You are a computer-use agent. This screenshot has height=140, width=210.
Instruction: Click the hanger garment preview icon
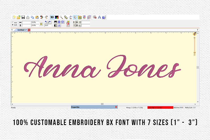click(x=71, y=17)
